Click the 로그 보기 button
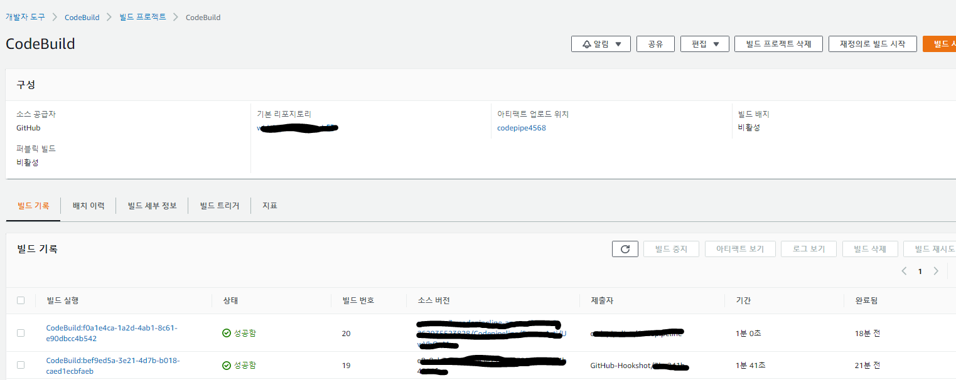 coord(808,249)
